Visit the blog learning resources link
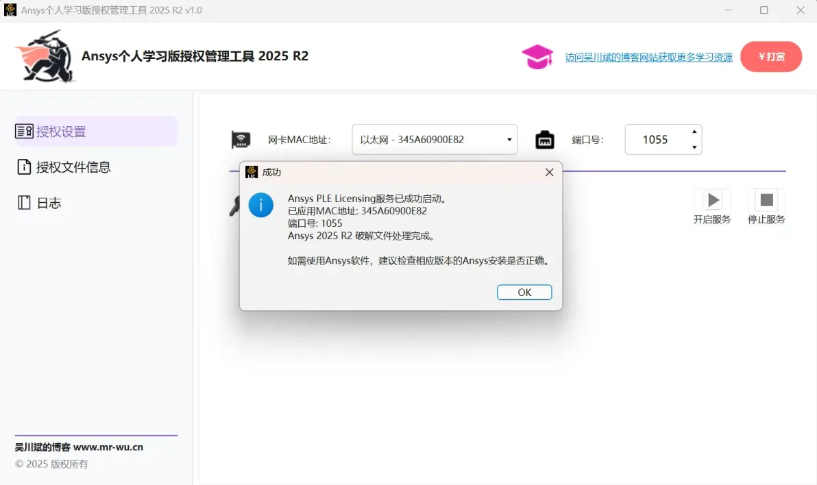Viewport: 817px width, 485px height. click(648, 58)
